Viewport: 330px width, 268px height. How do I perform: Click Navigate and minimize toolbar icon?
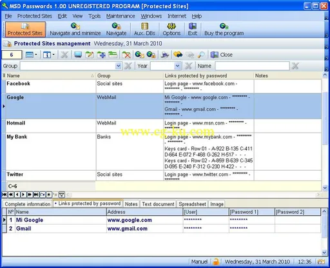pos(75,30)
